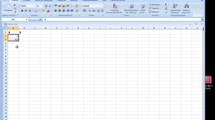Image resolution: width=215 pixels, height=120 pixels.
Task: Click the Name Box showing A2
Action: [13, 19]
